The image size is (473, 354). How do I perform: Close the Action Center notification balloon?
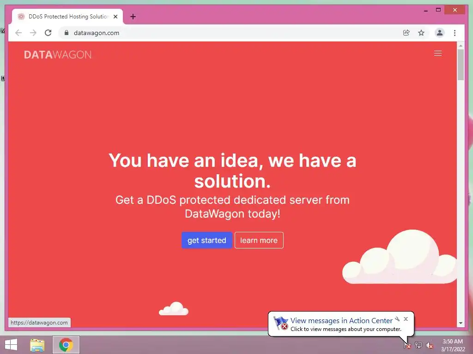coord(406,319)
